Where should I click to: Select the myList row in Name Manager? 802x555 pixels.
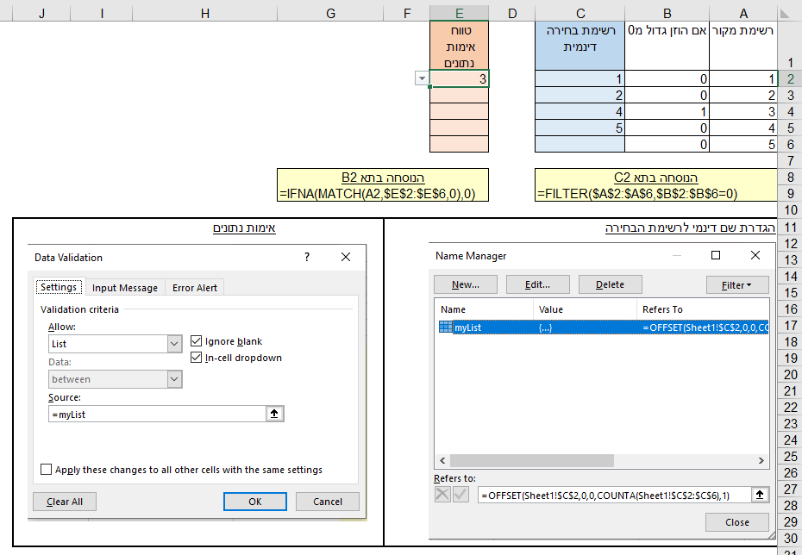pos(602,327)
